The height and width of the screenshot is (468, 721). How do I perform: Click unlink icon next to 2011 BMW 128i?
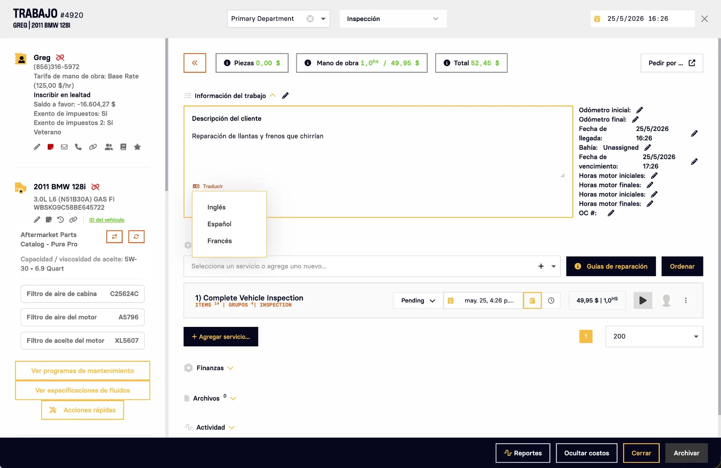pyautogui.click(x=95, y=187)
